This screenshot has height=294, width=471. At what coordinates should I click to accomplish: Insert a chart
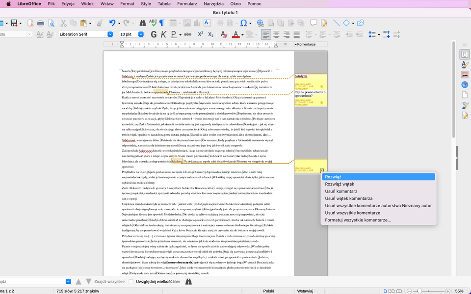coord(196,23)
